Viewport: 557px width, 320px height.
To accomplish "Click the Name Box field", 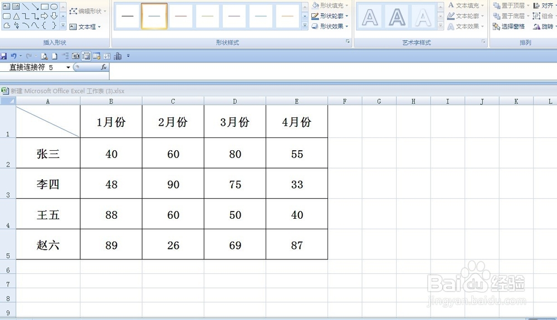I will point(33,67).
